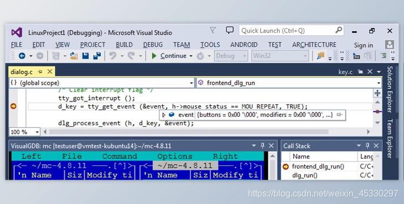This screenshot has width=404, height=204.
Task: Click the indent lines toolbar icon
Action: (x=384, y=56)
